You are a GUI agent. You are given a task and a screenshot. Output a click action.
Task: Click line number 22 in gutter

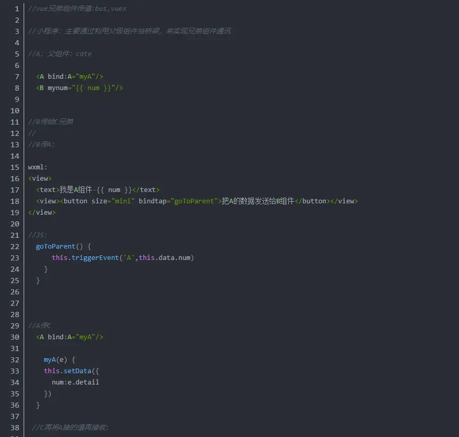(x=15, y=247)
